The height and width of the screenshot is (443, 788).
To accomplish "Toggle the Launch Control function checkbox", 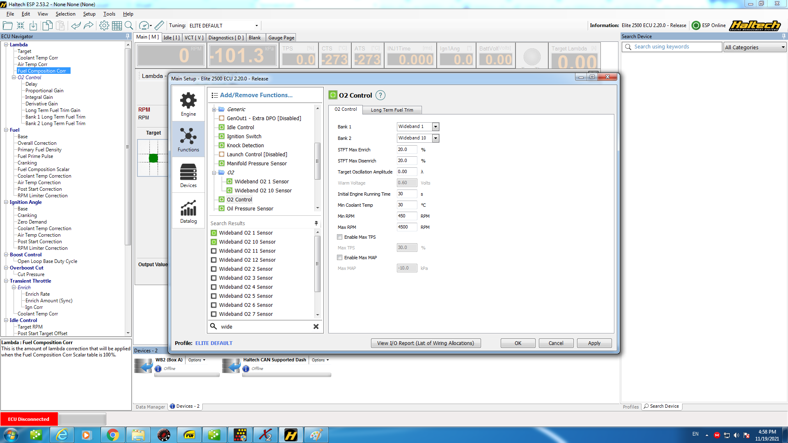I will pyautogui.click(x=222, y=155).
